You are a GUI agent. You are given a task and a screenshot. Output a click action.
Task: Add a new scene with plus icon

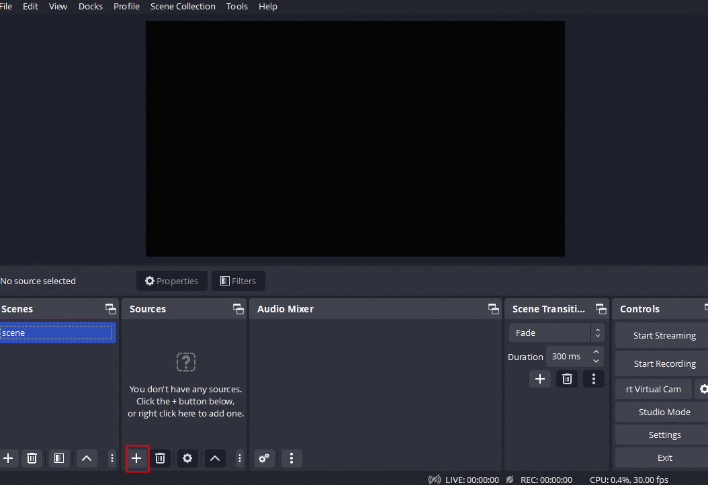pos(8,458)
